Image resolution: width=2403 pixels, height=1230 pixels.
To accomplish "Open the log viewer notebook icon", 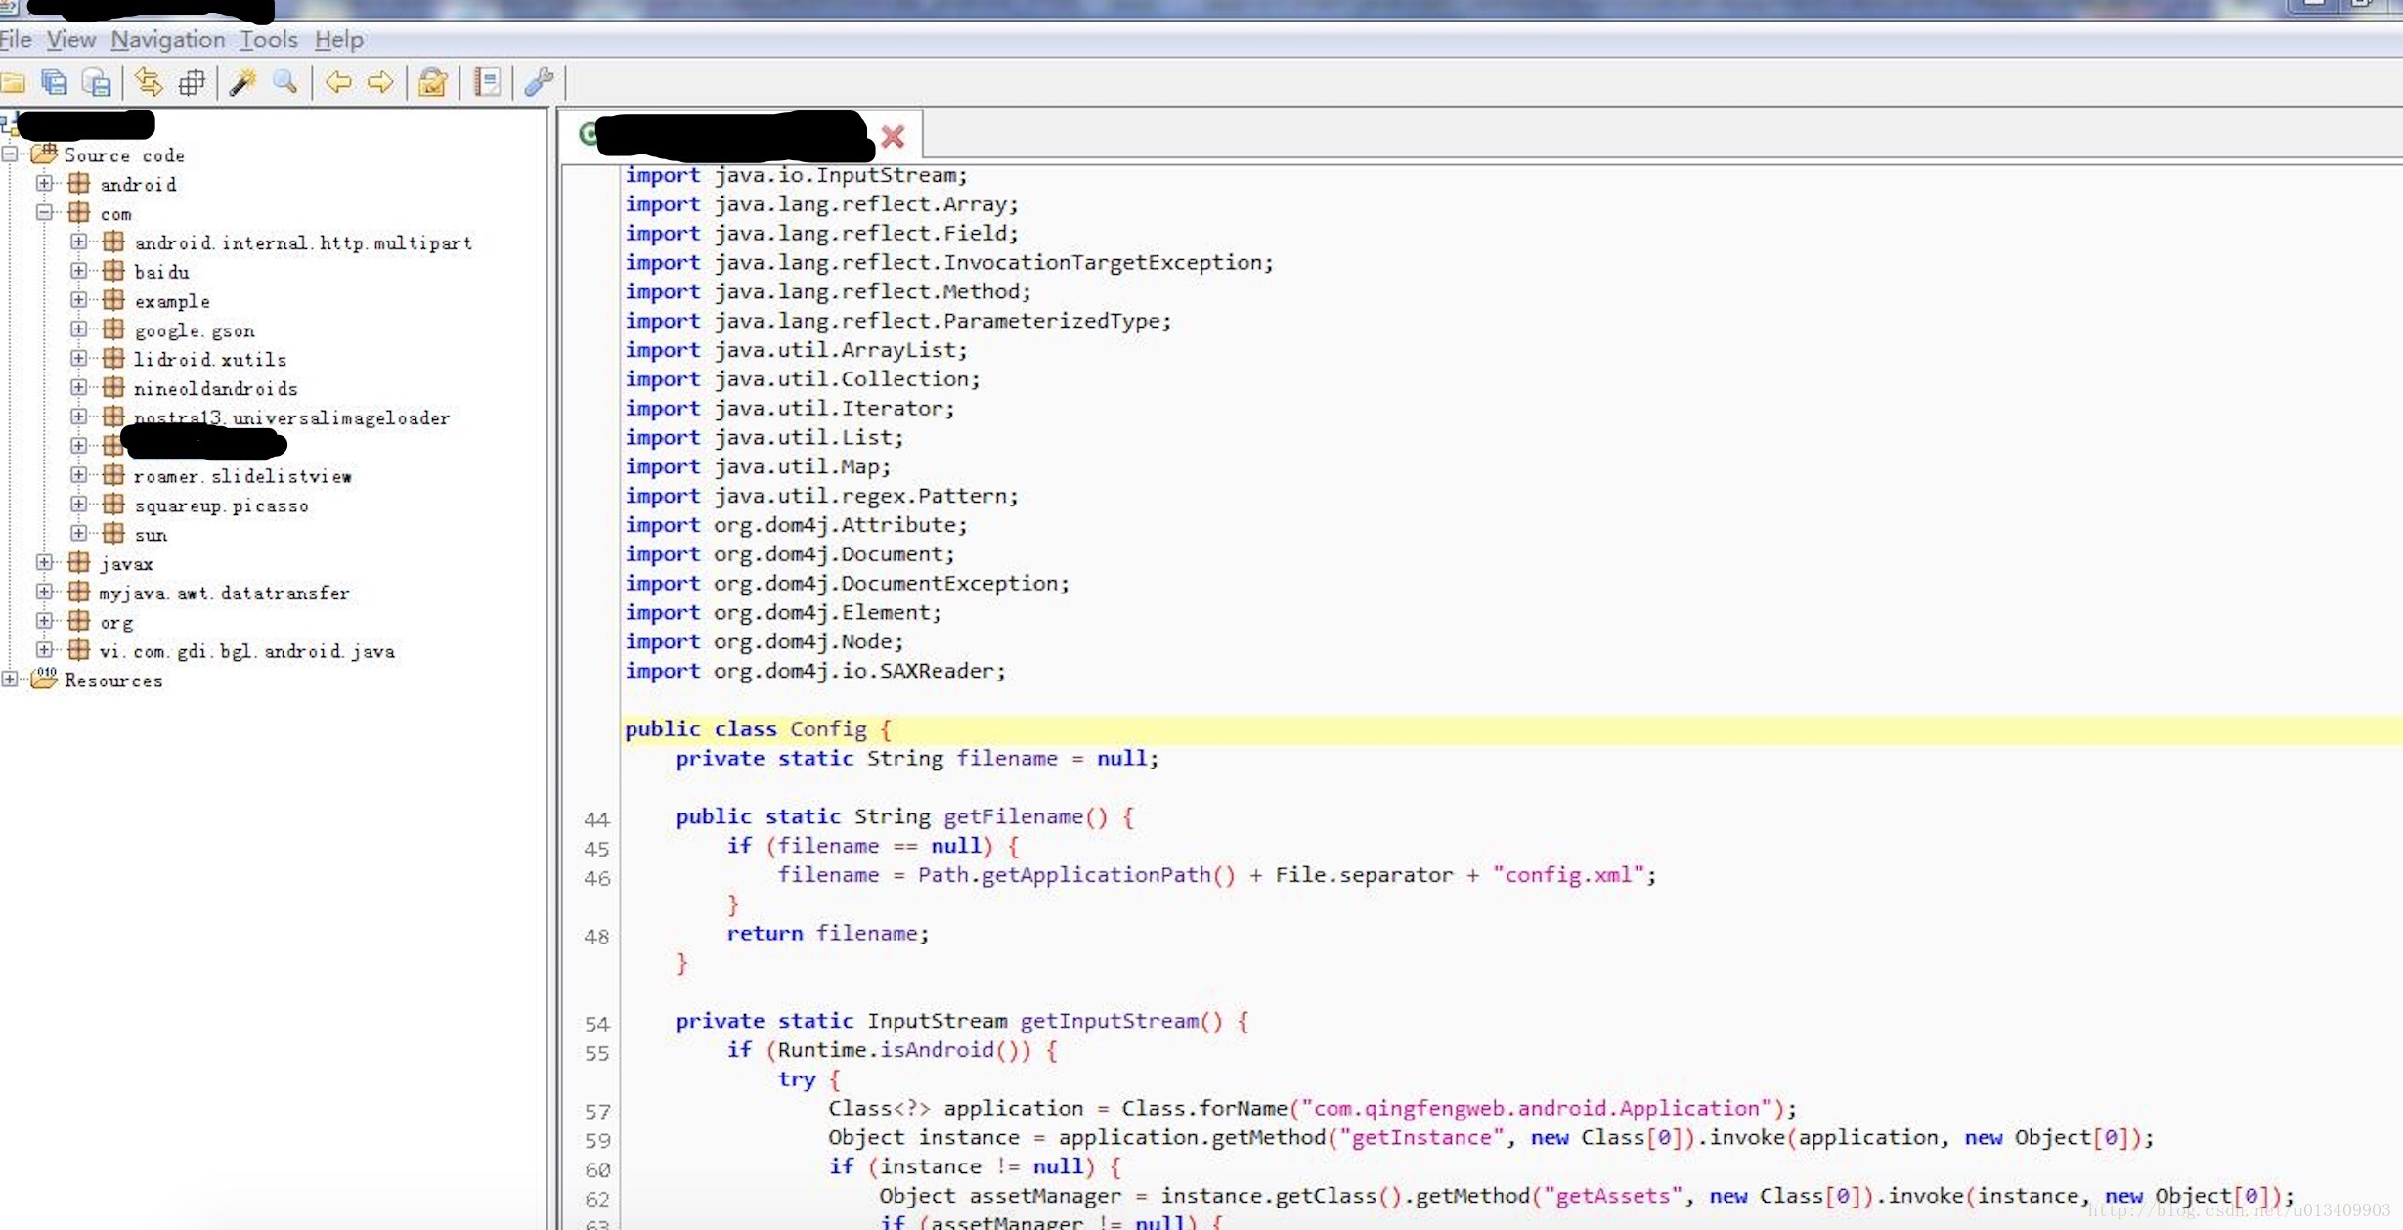I will 486,83.
